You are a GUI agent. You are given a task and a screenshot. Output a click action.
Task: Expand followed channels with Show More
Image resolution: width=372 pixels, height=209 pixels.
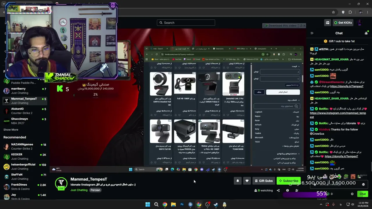(11, 130)
